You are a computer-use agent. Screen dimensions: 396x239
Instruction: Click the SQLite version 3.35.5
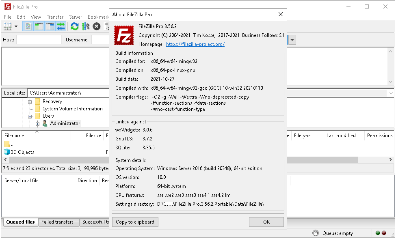[x=149, y=147]
